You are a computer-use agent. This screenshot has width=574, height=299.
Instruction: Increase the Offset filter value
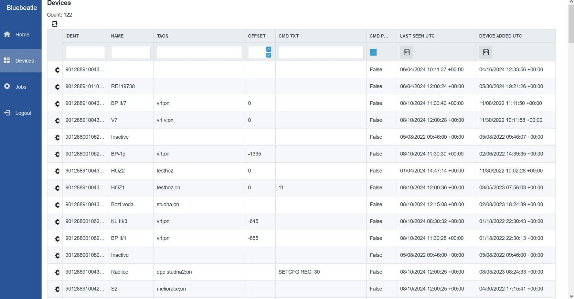268,49
